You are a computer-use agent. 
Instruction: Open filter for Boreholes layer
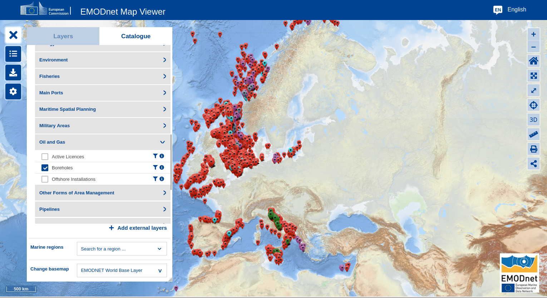pos(155,168)
